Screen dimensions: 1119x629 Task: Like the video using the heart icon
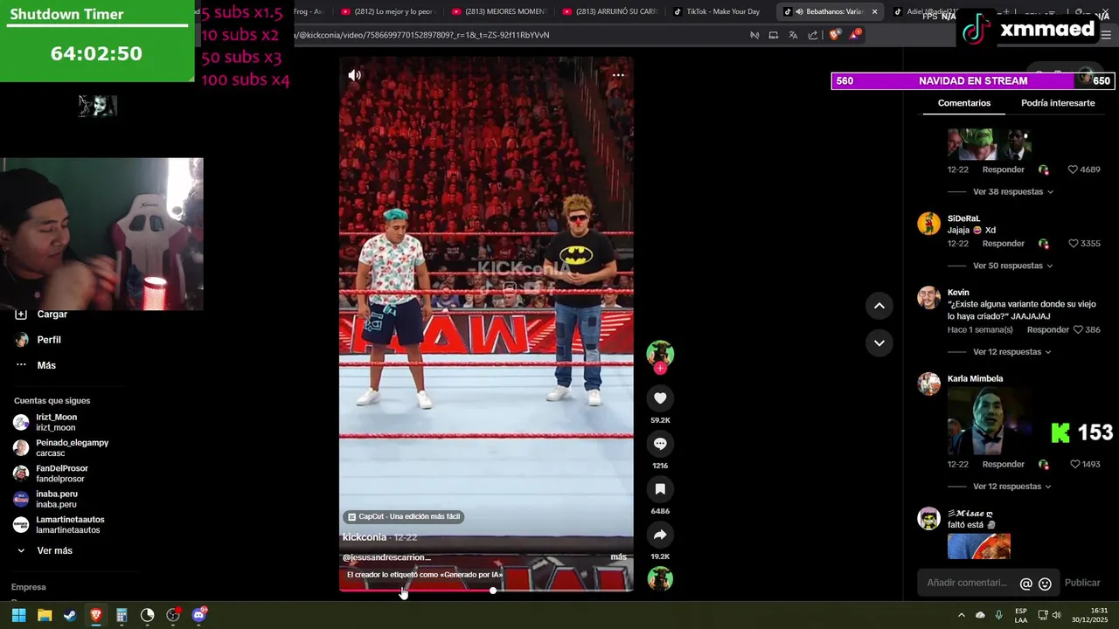660,398
